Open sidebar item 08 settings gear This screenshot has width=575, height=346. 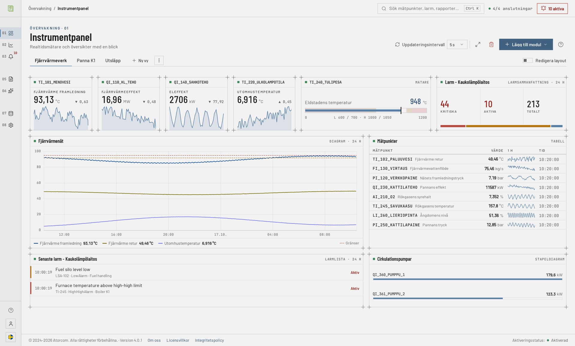tap(11, 125)
